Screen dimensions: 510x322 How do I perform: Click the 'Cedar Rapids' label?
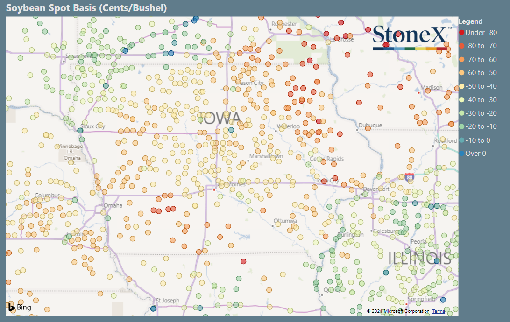pyautogui.click(x=326, y=159)
